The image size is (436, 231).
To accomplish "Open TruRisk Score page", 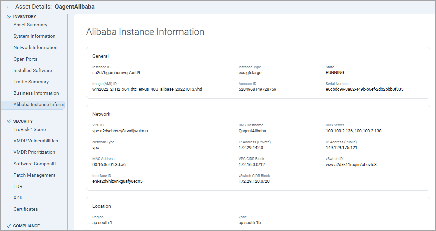I will [30, 129].
